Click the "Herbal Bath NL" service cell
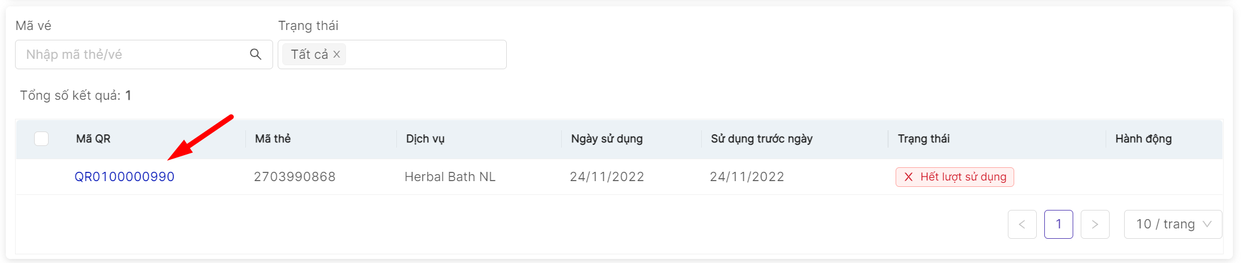 450,177
